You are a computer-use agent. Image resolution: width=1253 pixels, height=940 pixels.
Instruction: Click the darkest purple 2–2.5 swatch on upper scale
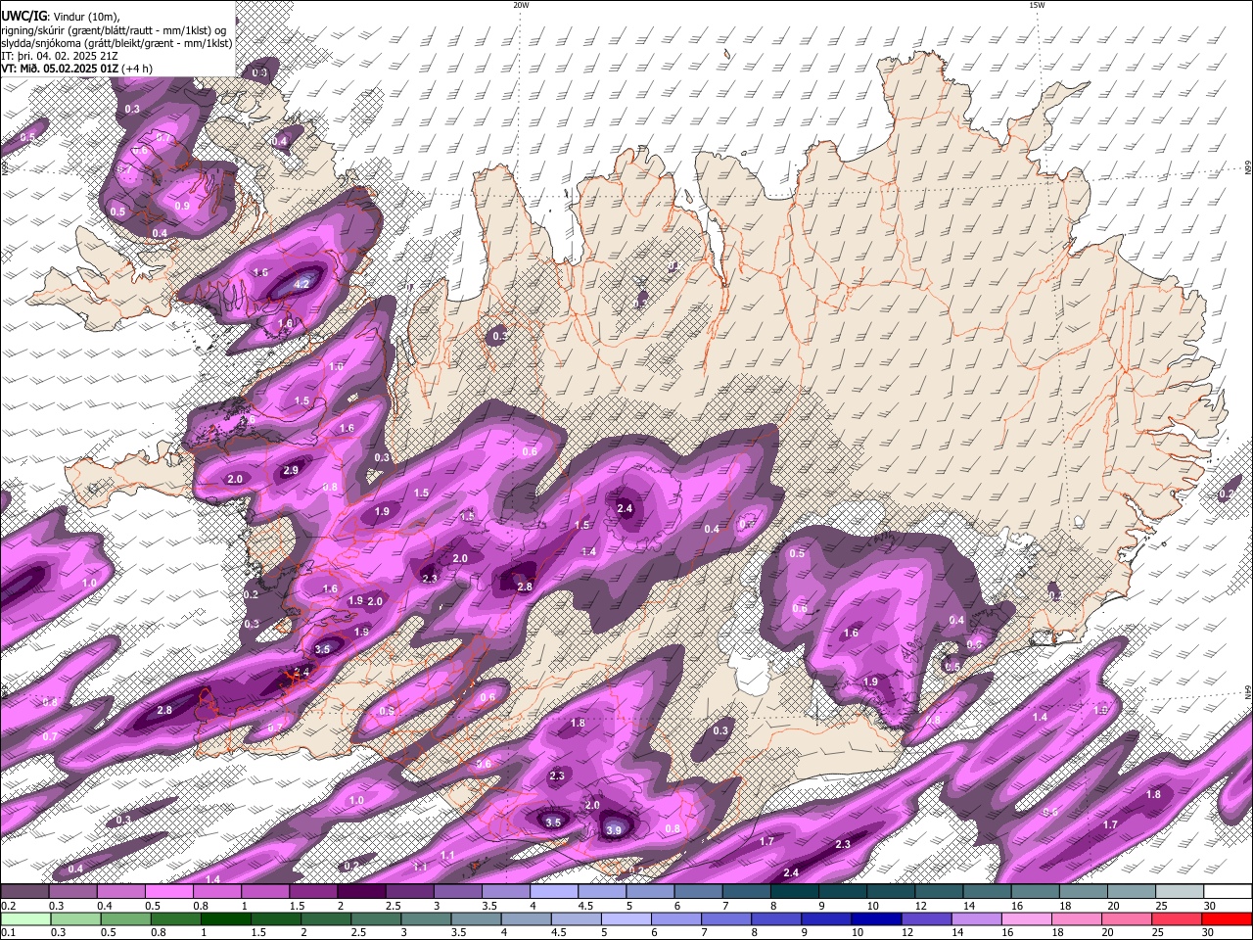pyautogui.click(x=361, y=891)
